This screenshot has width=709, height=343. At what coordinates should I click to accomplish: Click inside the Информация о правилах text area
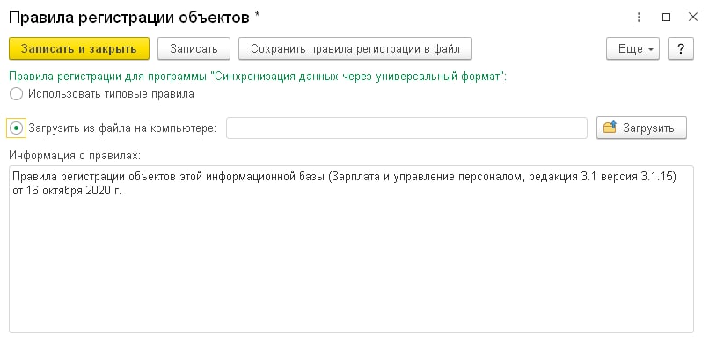[351, 250]
